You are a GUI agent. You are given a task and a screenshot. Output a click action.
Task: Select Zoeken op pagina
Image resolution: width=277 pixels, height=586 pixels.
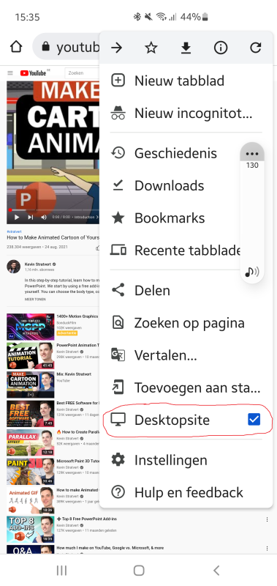pos(186,323)
